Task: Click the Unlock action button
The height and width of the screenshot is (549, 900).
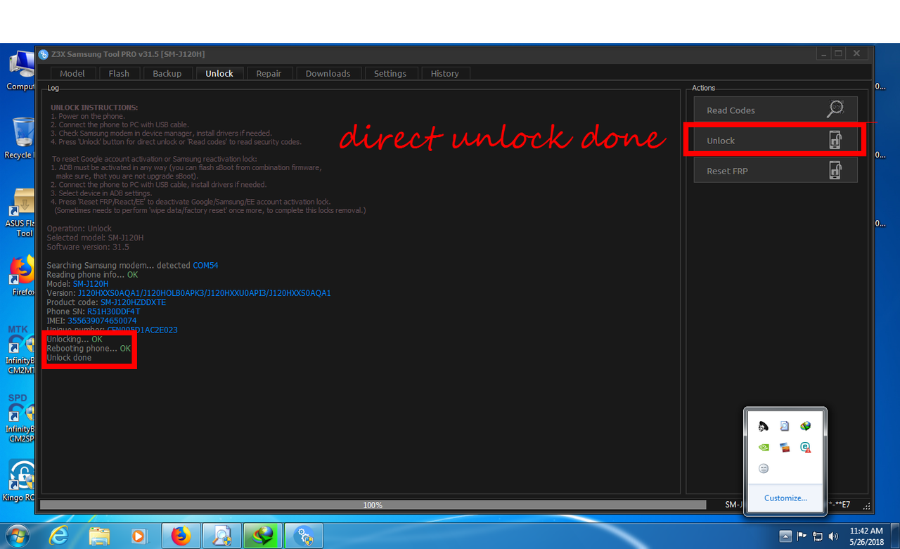Action: [x=776, y=140]
